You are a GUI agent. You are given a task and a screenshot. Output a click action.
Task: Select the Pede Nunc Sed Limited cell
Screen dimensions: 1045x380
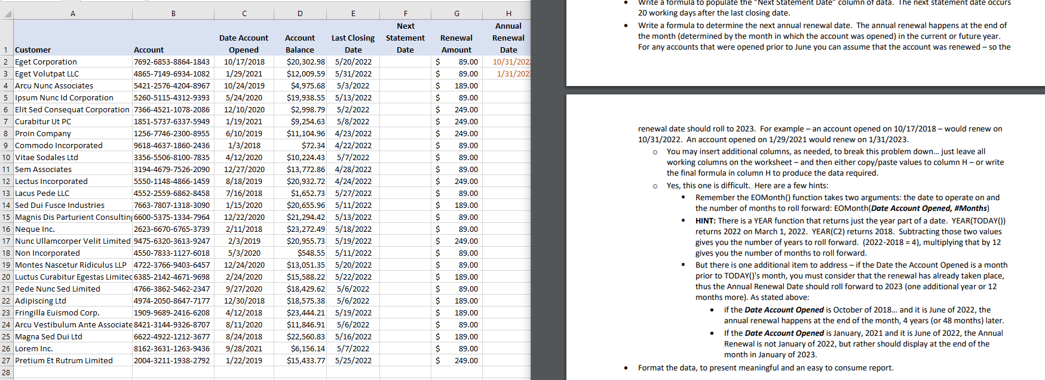[73, 289]
